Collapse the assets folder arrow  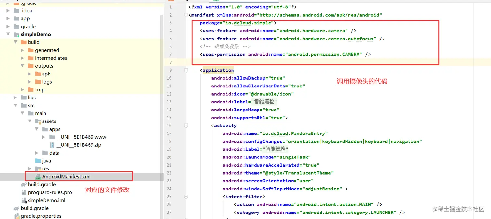[x=30, y=121]
